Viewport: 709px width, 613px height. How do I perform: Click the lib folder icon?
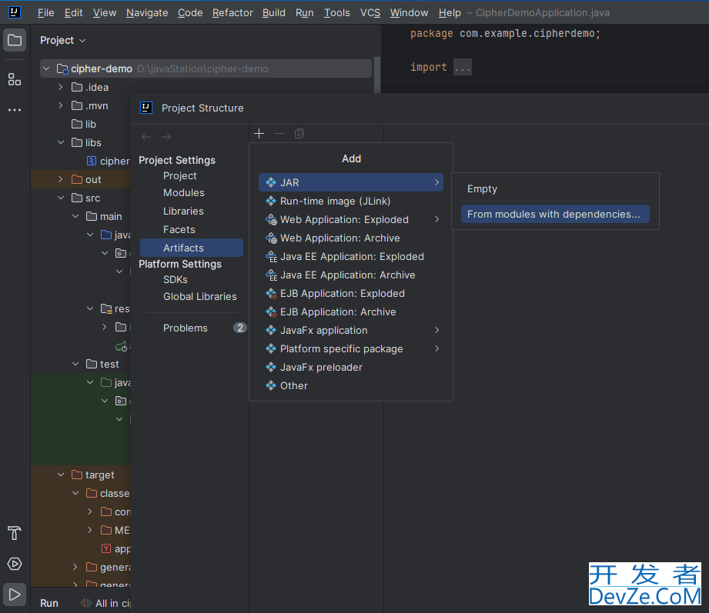(77, 124)
